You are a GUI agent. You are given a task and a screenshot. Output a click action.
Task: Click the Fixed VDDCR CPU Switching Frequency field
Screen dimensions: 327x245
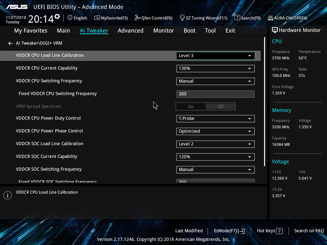tap(216, 94)
